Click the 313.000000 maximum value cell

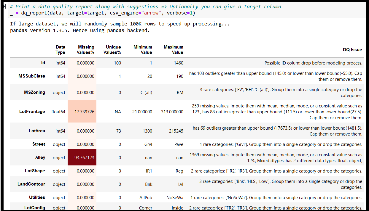172,112
